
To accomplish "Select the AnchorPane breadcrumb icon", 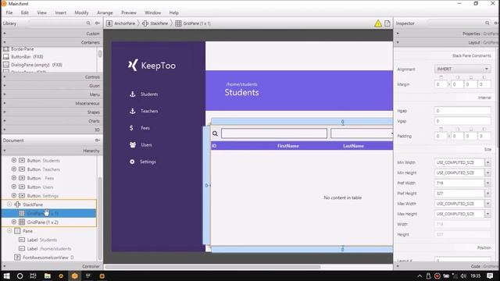I will pyautogui.click(x=109, y=23).
